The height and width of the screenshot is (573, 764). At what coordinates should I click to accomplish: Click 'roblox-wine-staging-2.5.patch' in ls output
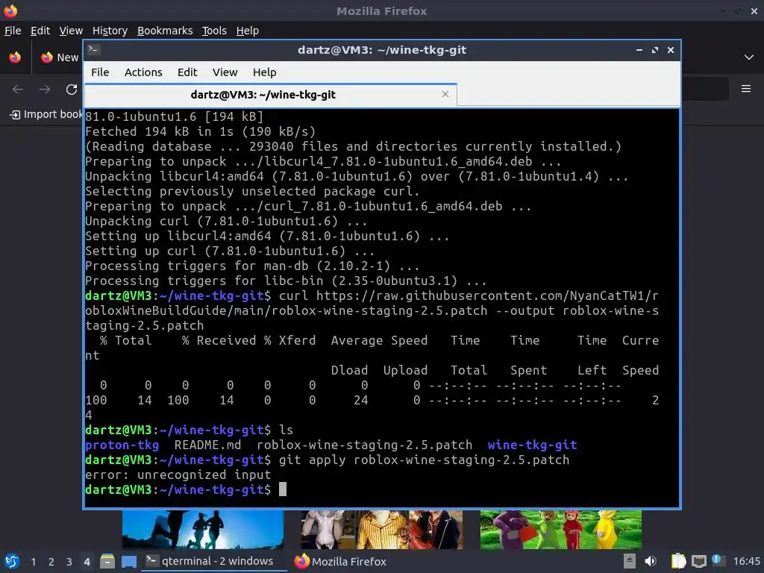point(364,445)
